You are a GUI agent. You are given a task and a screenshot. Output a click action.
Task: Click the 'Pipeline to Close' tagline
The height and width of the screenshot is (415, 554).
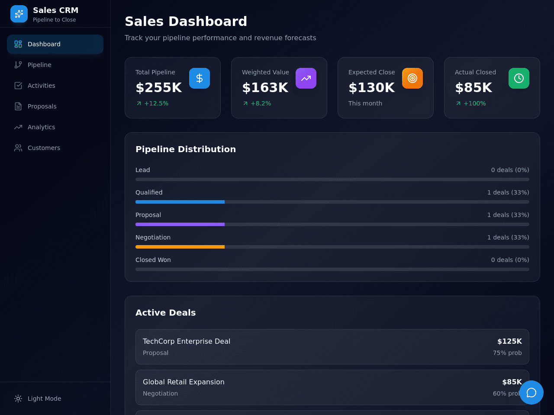pyautogui.click(x=55, y=20)
